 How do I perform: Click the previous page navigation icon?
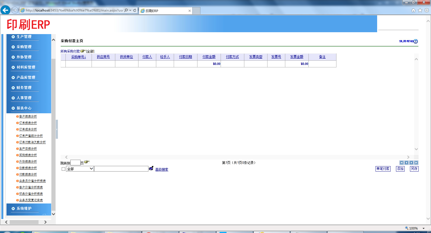[406, 163]
